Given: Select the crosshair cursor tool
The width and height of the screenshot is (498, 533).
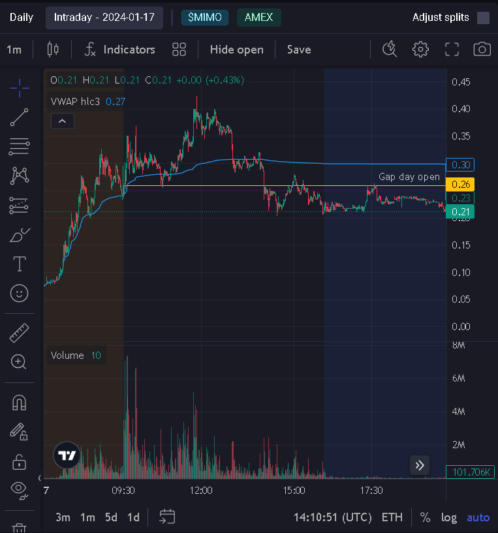Looking at the screenshot, I should pyautogui.click(x=20, y=88).
